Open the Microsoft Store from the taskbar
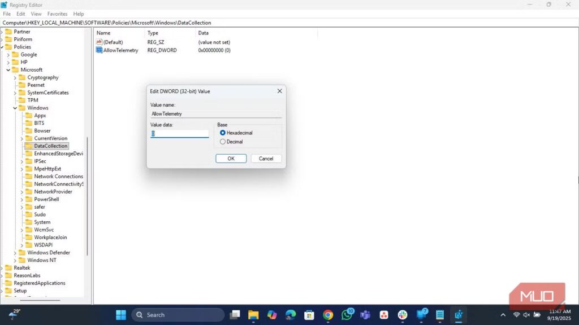The image size is (579, 325). coord(309,314)
